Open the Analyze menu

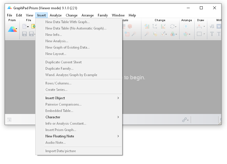[x=56, y=15]
